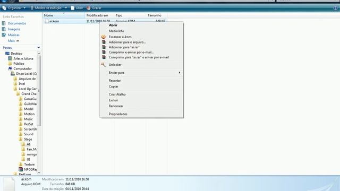Select Arquivos de folder in tree
Screen dimensions: 340x191
tap(27, 79)
